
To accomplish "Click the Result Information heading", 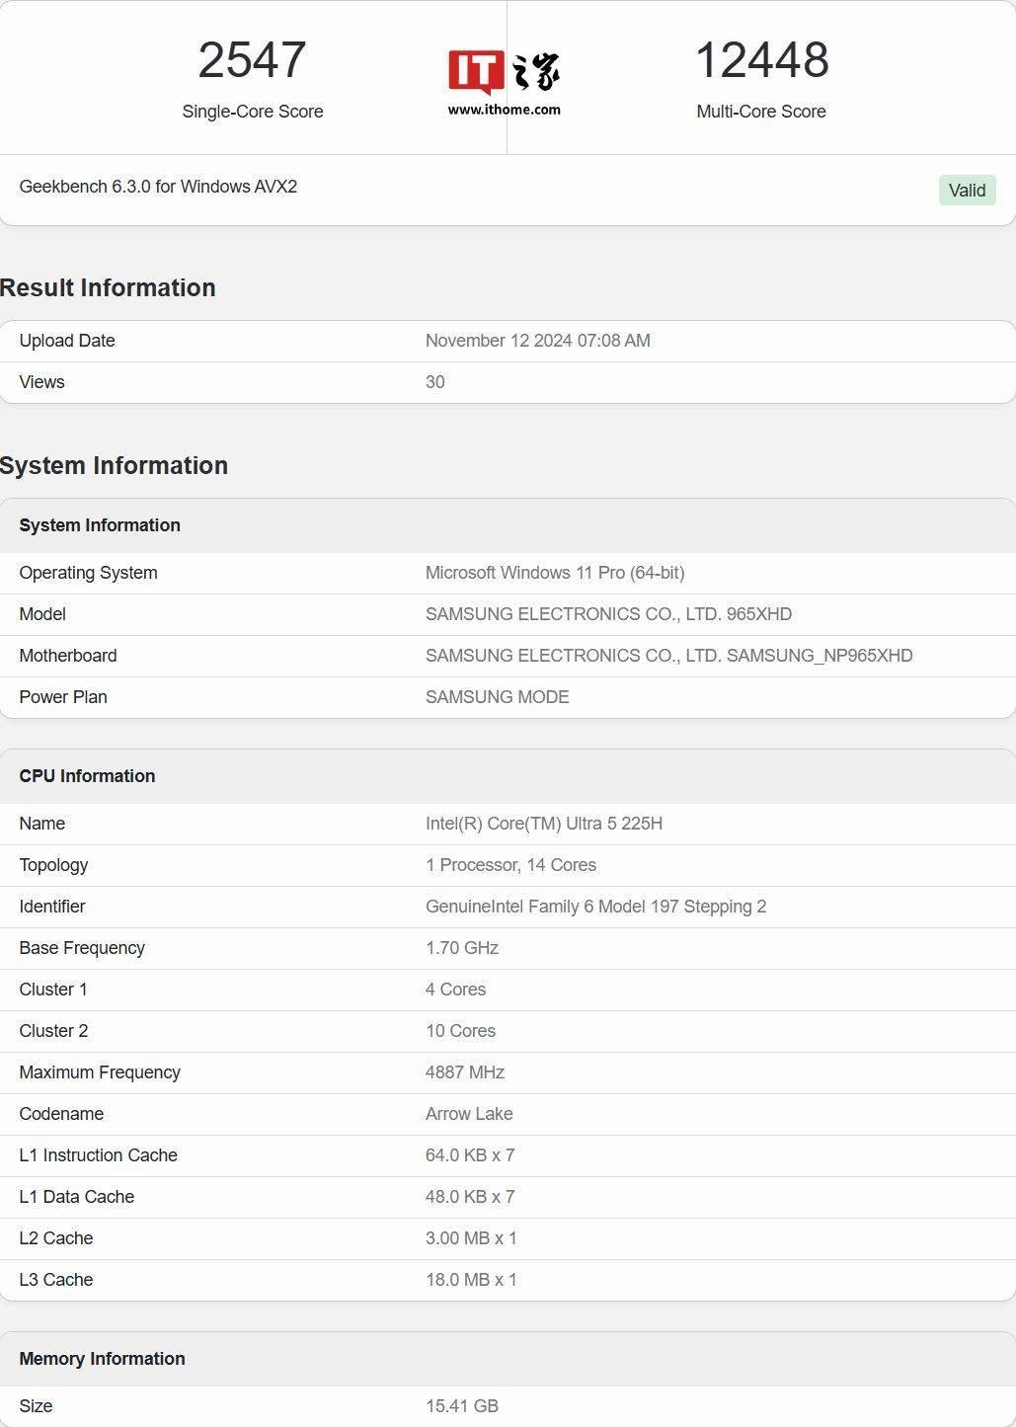I will pos(108,287).
